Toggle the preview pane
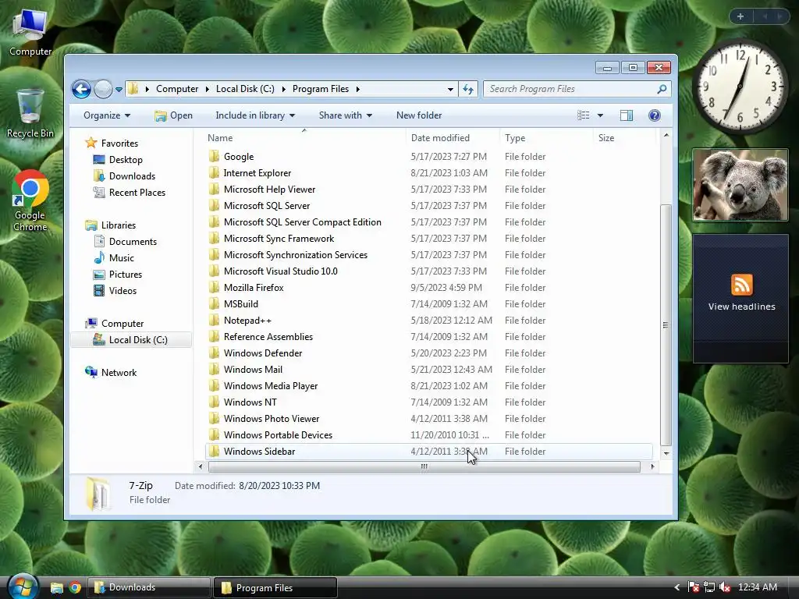Screen dimensions: 799x599 click(x=627, y=115)
